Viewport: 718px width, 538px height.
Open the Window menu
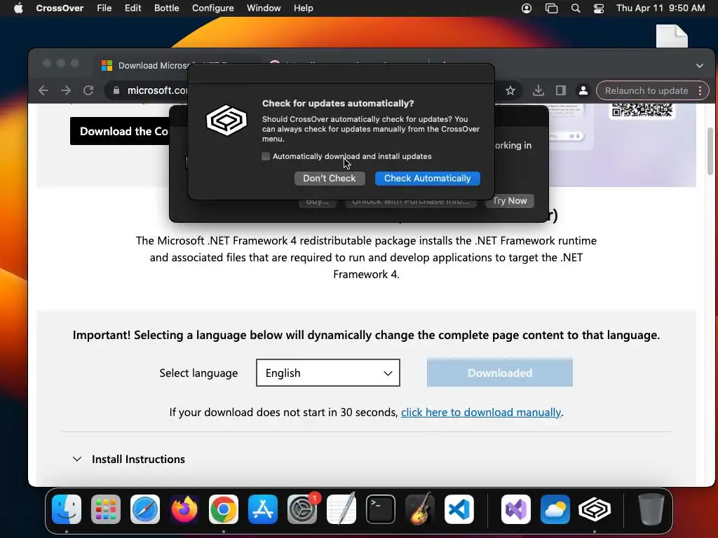tap(264, 8)
